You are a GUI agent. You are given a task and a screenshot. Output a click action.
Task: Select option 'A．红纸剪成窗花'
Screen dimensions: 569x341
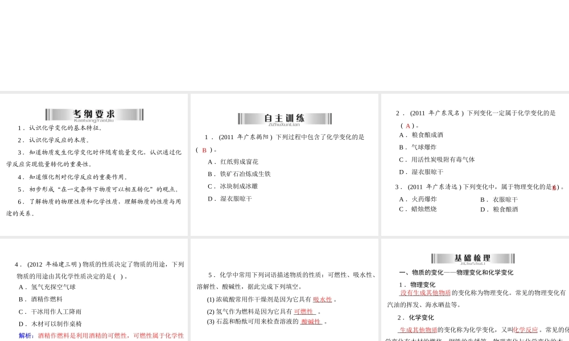(x=233, y=162)
